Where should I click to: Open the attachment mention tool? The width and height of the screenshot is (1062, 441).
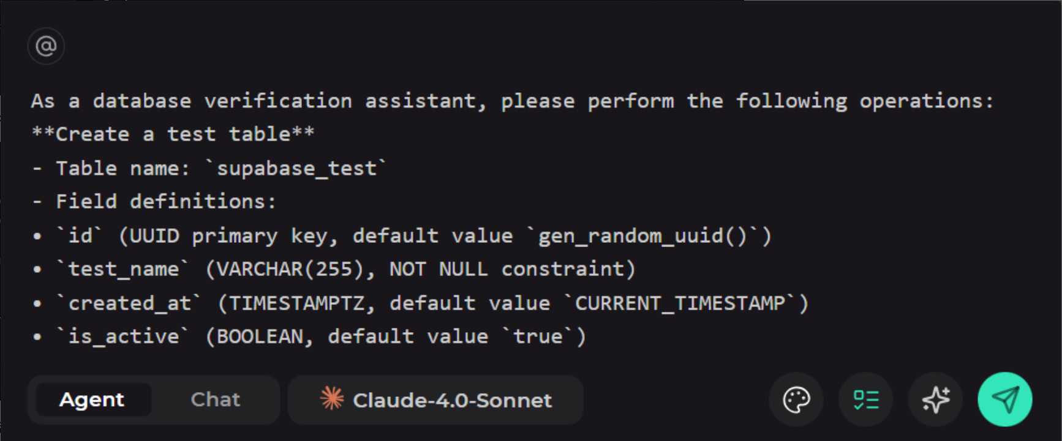pos(47,46)
